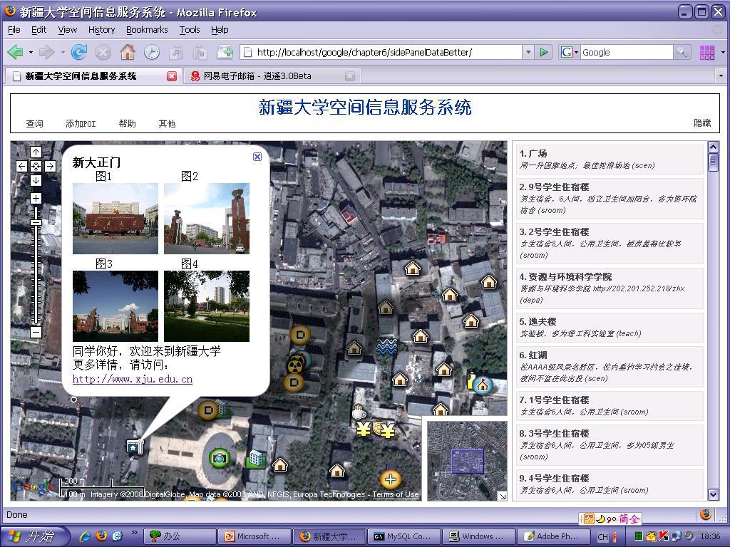Open the list all tabs dropdown

[720, 75]
